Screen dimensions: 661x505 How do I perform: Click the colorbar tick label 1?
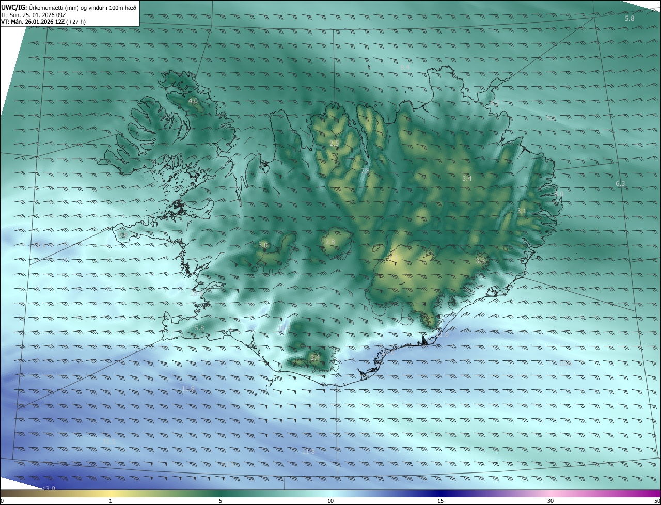(x=111, y=501)
